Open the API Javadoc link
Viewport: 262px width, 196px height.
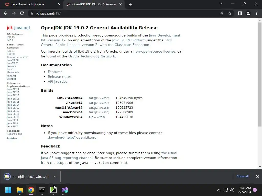pyautogui.click(x=58, y=81)
